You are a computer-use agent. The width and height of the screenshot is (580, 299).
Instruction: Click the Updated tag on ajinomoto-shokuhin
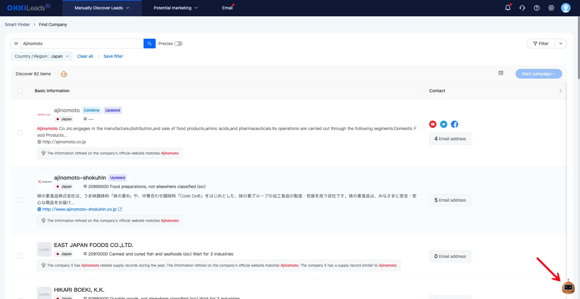click(x=118, y=178)
